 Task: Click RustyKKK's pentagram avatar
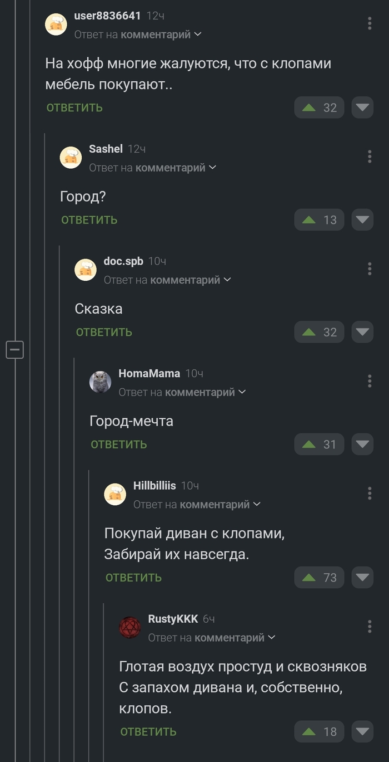pos(129,626)
